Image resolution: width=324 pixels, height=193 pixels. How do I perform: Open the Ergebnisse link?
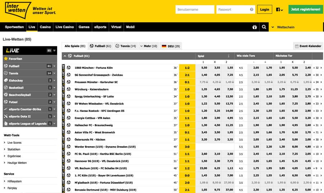(x=14, y=156)
